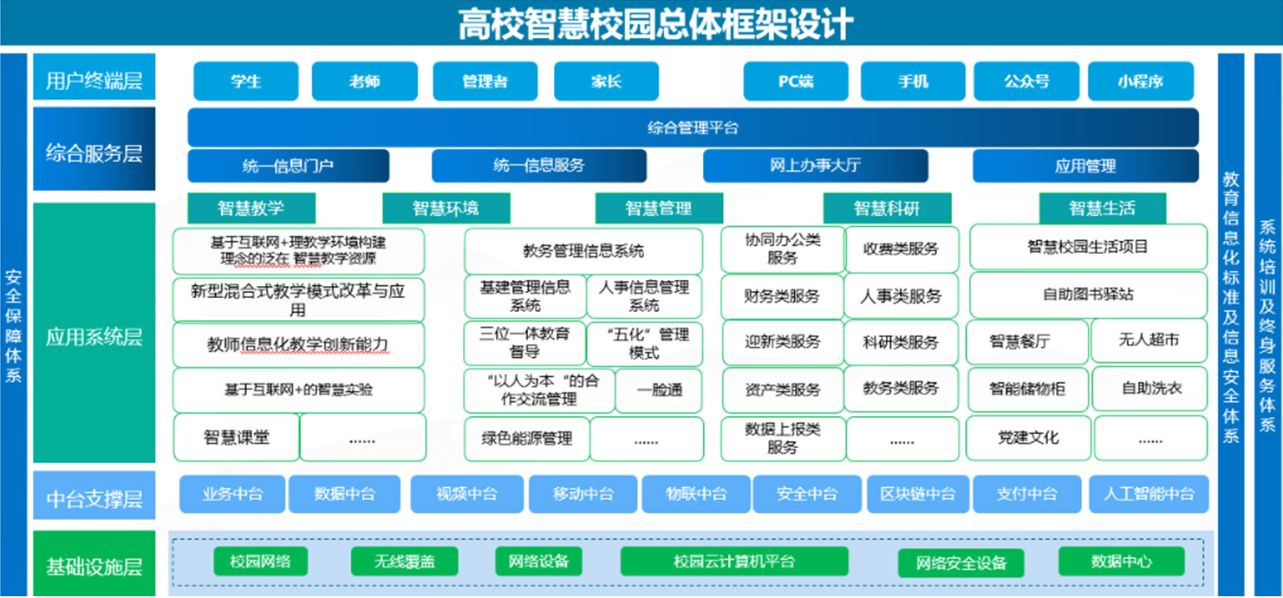Viewport: 1283px width, 598px height.
Task: Select the 无人超市 box
Action: (x=1149, y=341)
